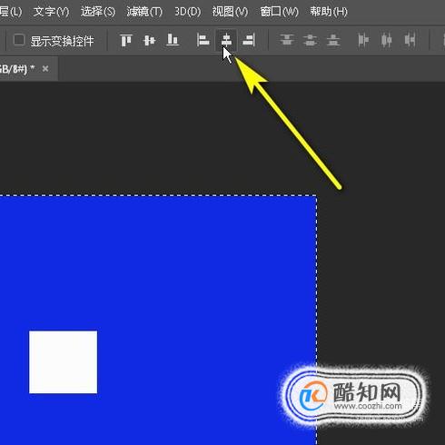Click the Align vertical centers icon
The height and width of the screenshot is (445, 445).
tap(149, 40)
